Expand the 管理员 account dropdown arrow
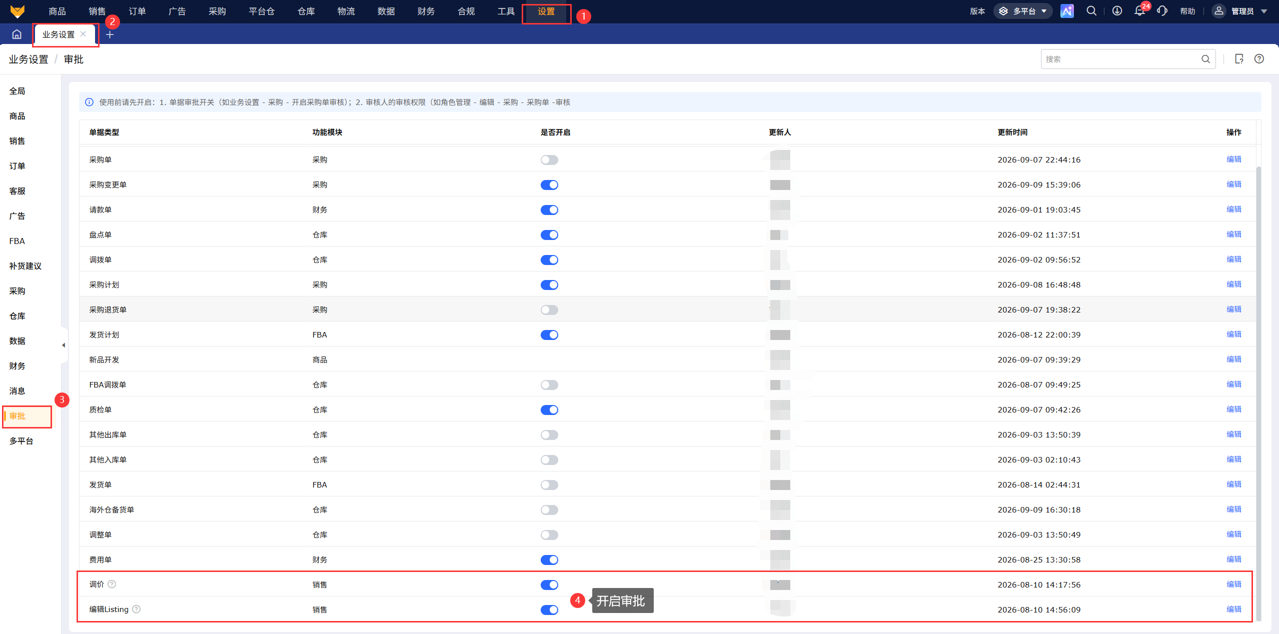This screenshot has height=634, width=1279. click(x=1264, y=11)
